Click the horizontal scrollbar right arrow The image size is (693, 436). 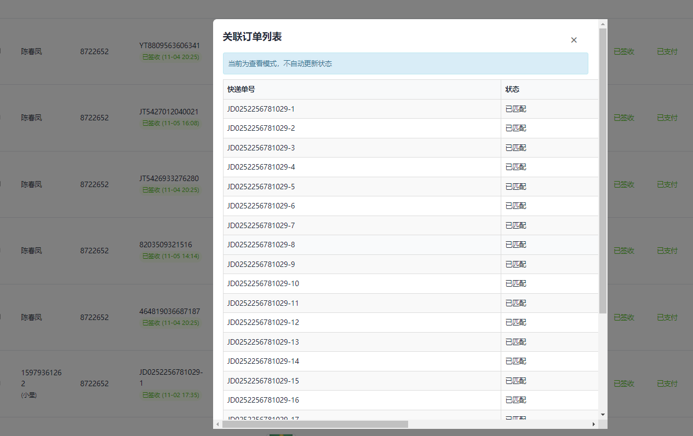pos(593,424)
